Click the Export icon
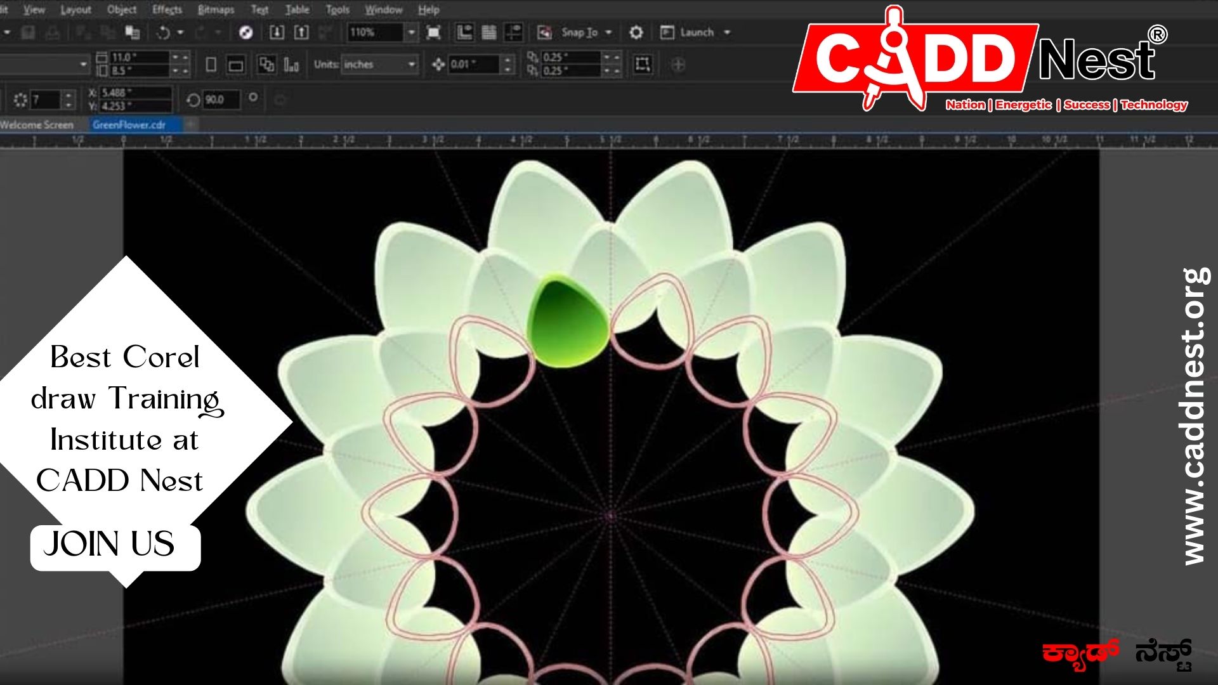 coord(302,32)
